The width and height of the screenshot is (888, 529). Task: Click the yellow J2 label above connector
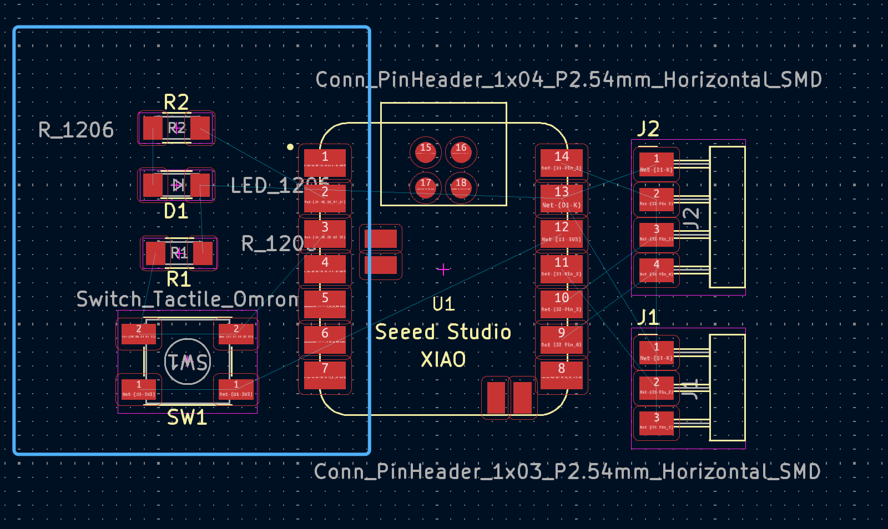[648, 129]
